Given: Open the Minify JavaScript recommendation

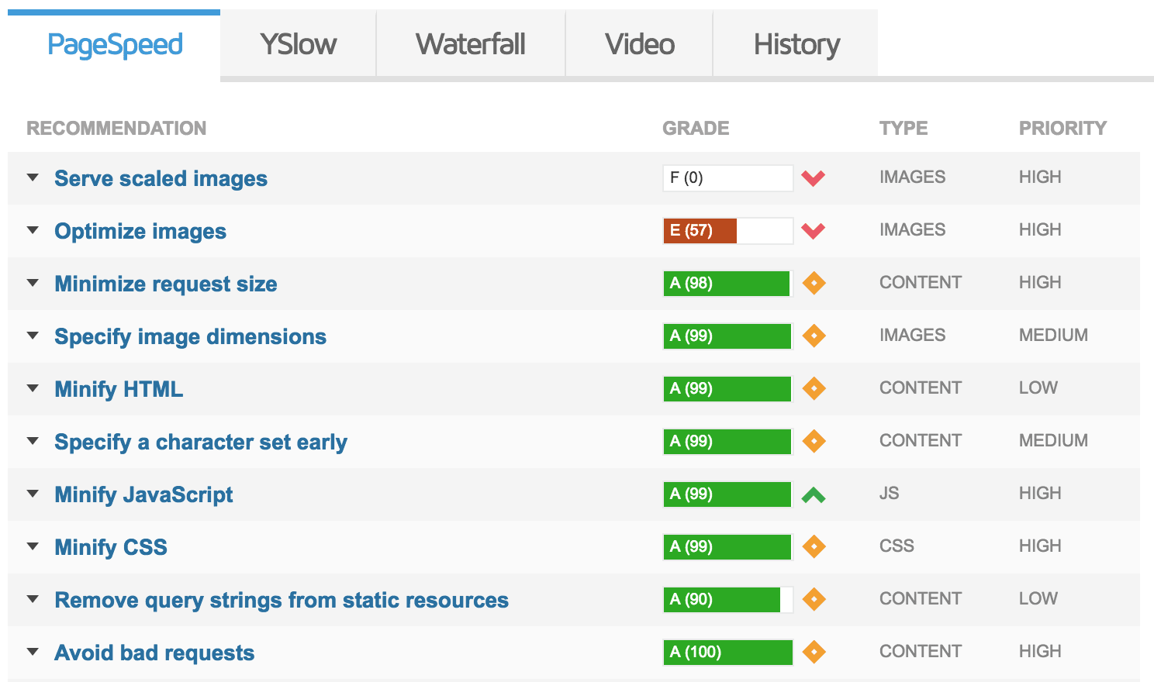Looking at the screenshot, I should coord(143,494).
